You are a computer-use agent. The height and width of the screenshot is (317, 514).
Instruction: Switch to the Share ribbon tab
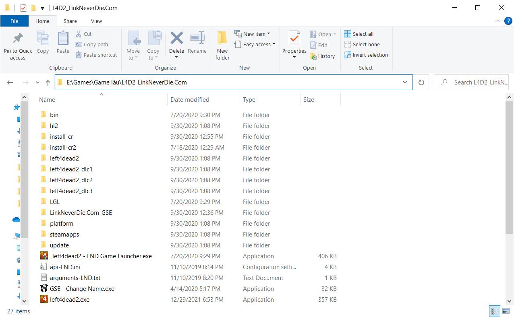tap(70, 21)
